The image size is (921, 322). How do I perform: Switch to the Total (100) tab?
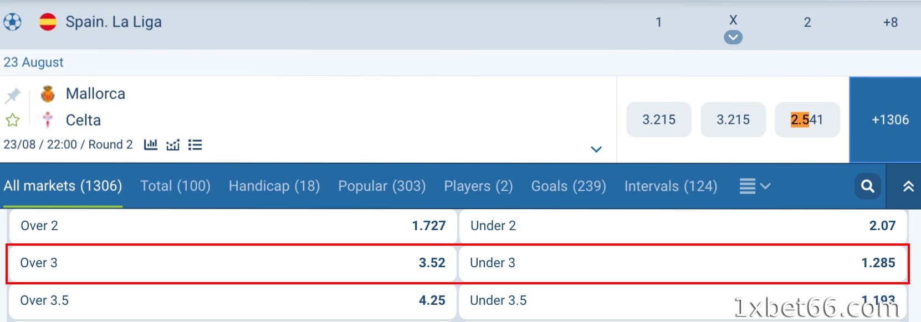175,186
